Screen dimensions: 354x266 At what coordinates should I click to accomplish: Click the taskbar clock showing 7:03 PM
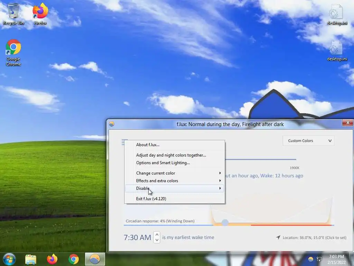[x=336, y=259]
